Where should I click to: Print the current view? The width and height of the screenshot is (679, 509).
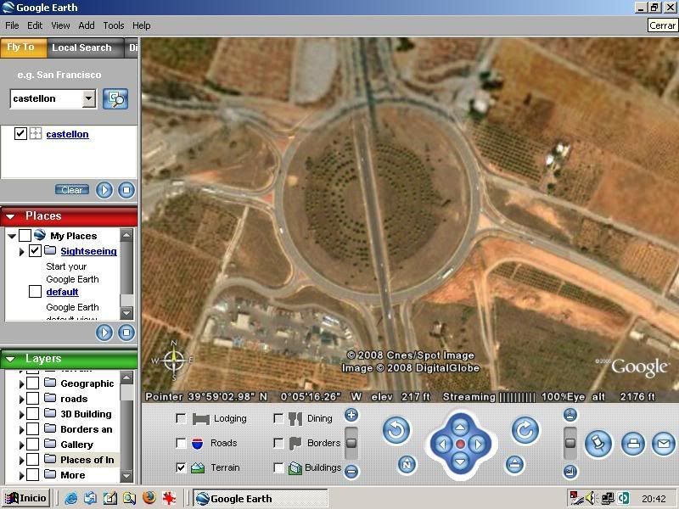tap(633, 444)
